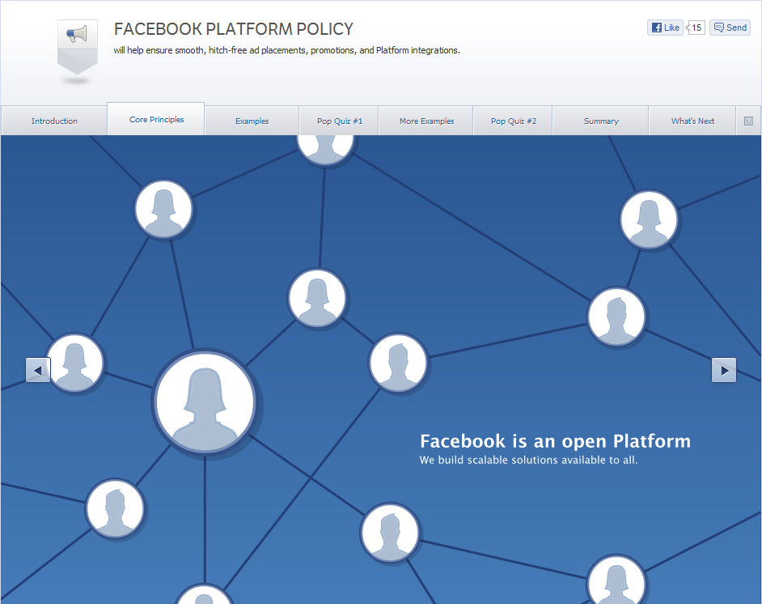Screen dimensions: 762x604
Task: Go to Pop Quiz #2 tab
Action: coord(513,121)
